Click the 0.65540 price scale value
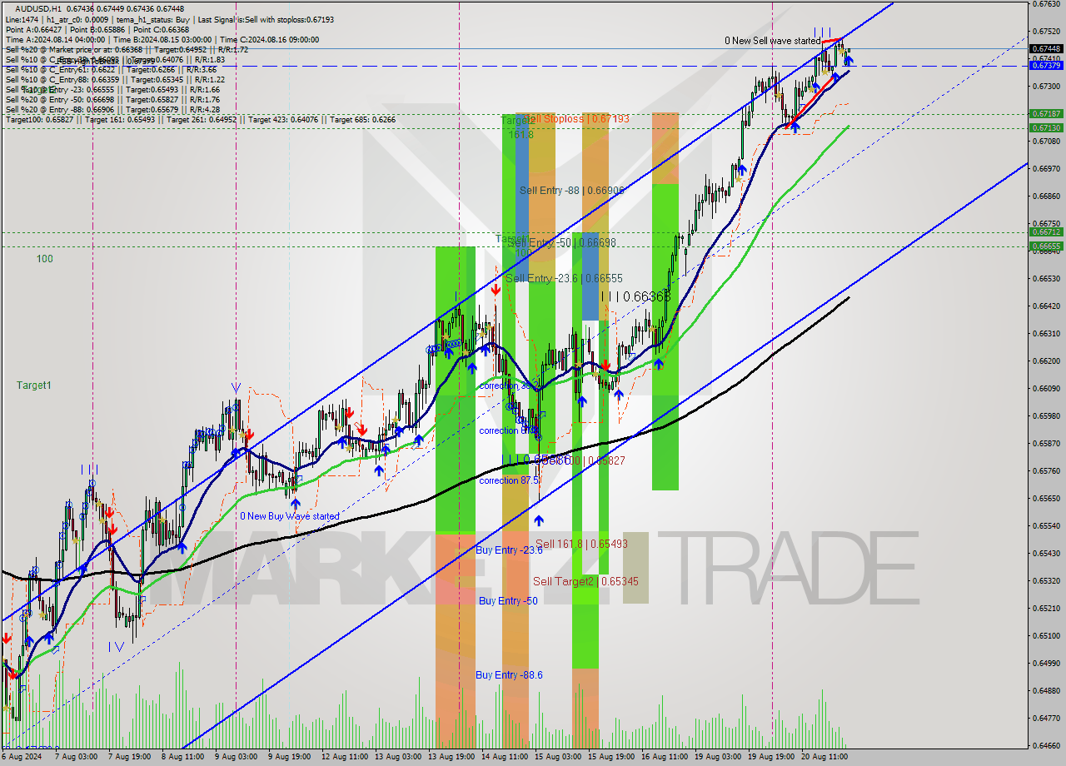Viewport: 1066px width, 766px height. click(1046, 525)
